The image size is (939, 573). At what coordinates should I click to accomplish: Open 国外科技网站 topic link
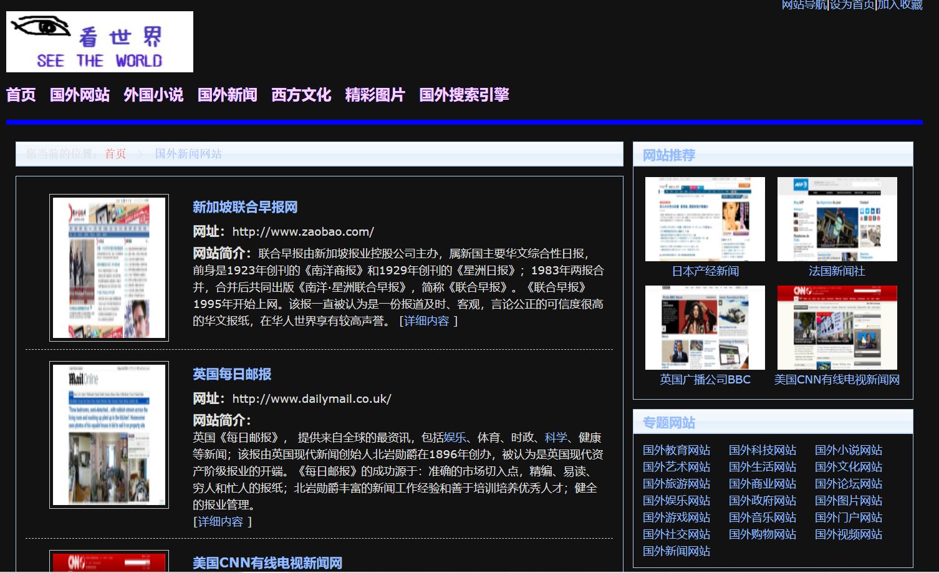point(763,450)
